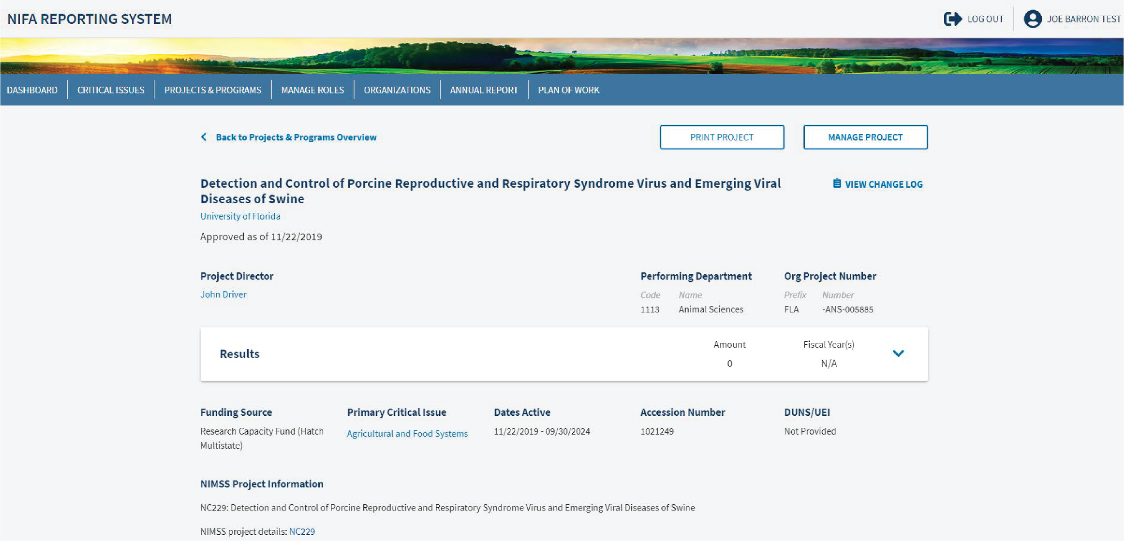The width and height of the screenshot is (1124, 541).
Task: Open Agricultural and Food Systems link
Action: click(407, 433)
